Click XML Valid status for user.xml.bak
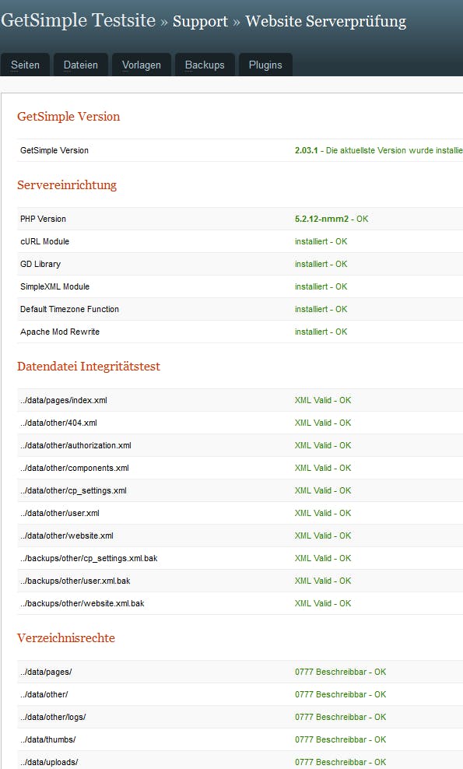 pos(323,581)
